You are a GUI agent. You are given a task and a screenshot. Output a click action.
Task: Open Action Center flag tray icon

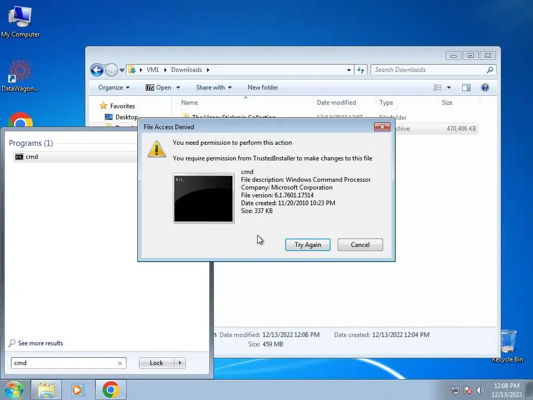pos(468,390)
